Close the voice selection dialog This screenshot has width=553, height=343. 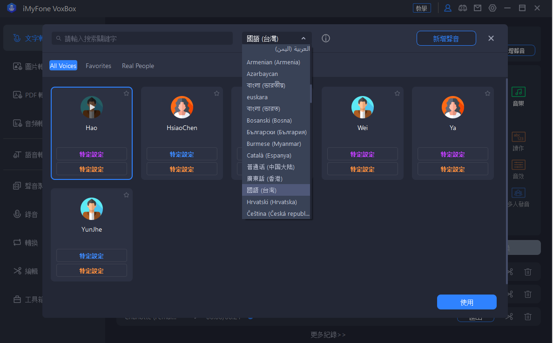(491, 38)
